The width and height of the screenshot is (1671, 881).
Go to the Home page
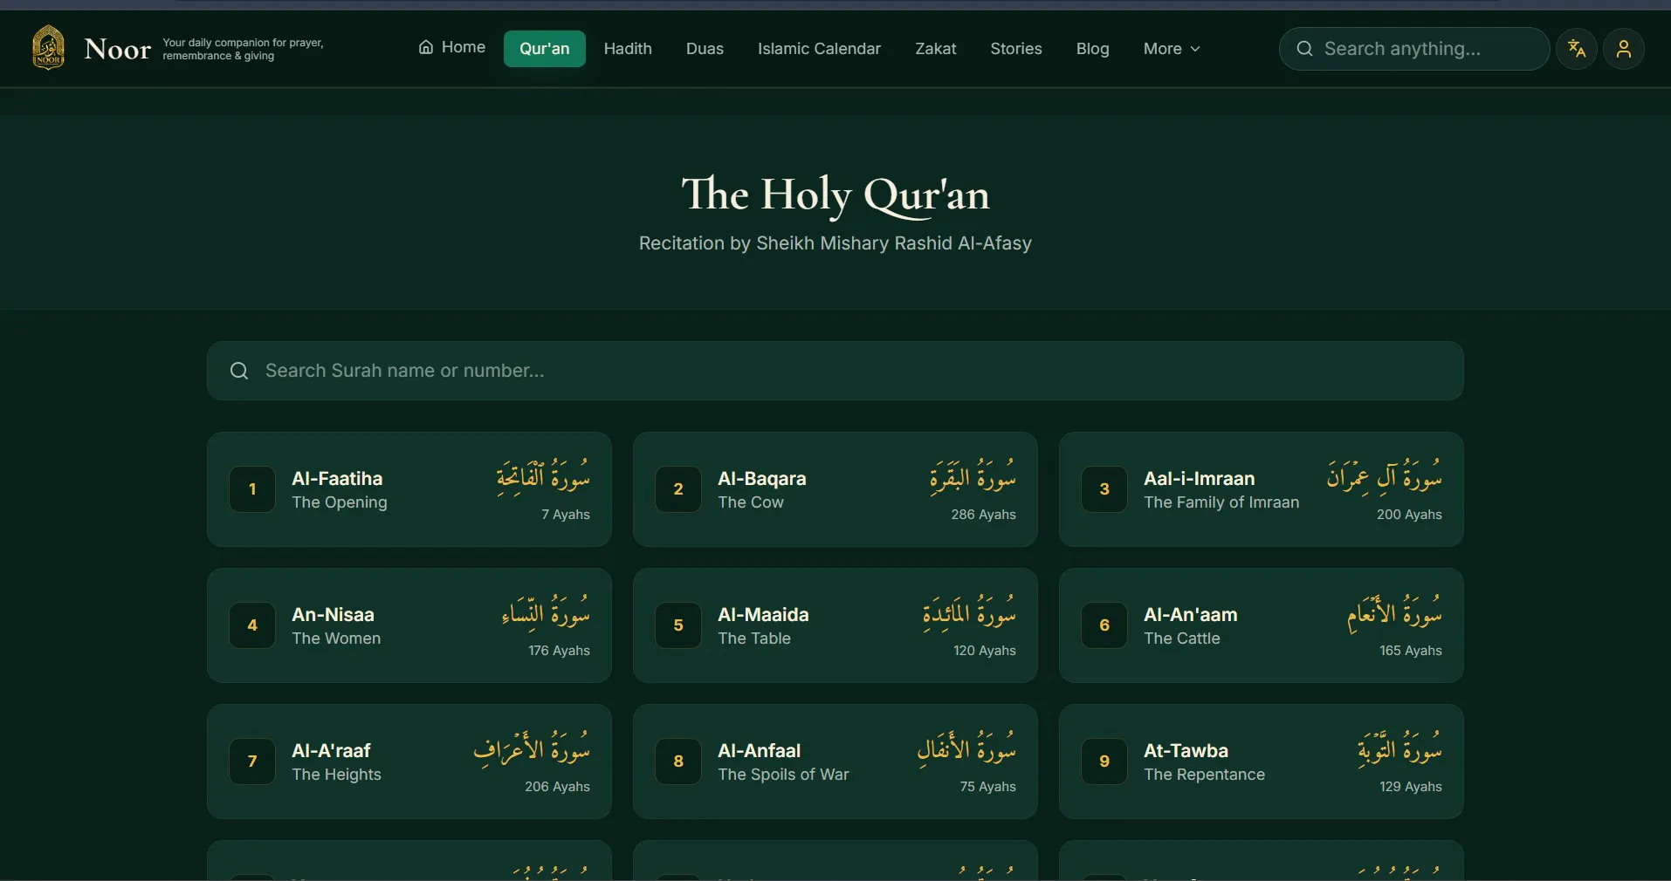tap(452, 47)
